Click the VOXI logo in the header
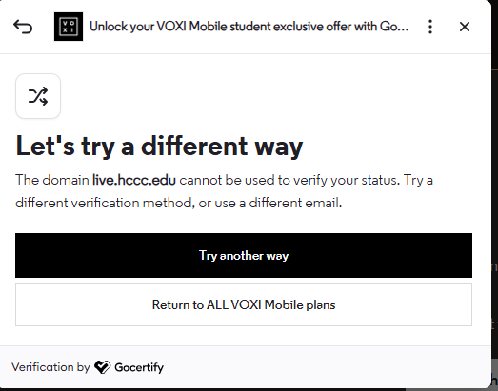498x391 pixels. tap(69, 27)
